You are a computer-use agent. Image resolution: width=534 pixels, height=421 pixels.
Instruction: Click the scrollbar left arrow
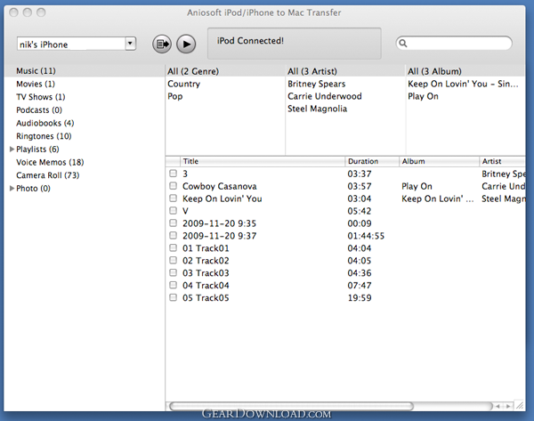[x=498, y=406]
